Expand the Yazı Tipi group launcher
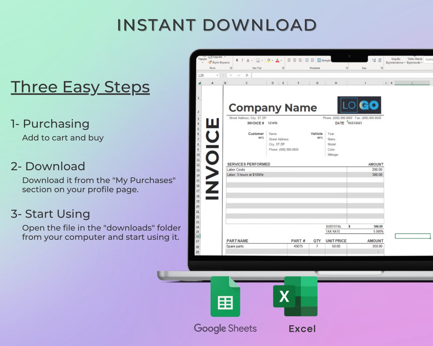The width and height of the screenshot is (433, 346). pos(283,68)
